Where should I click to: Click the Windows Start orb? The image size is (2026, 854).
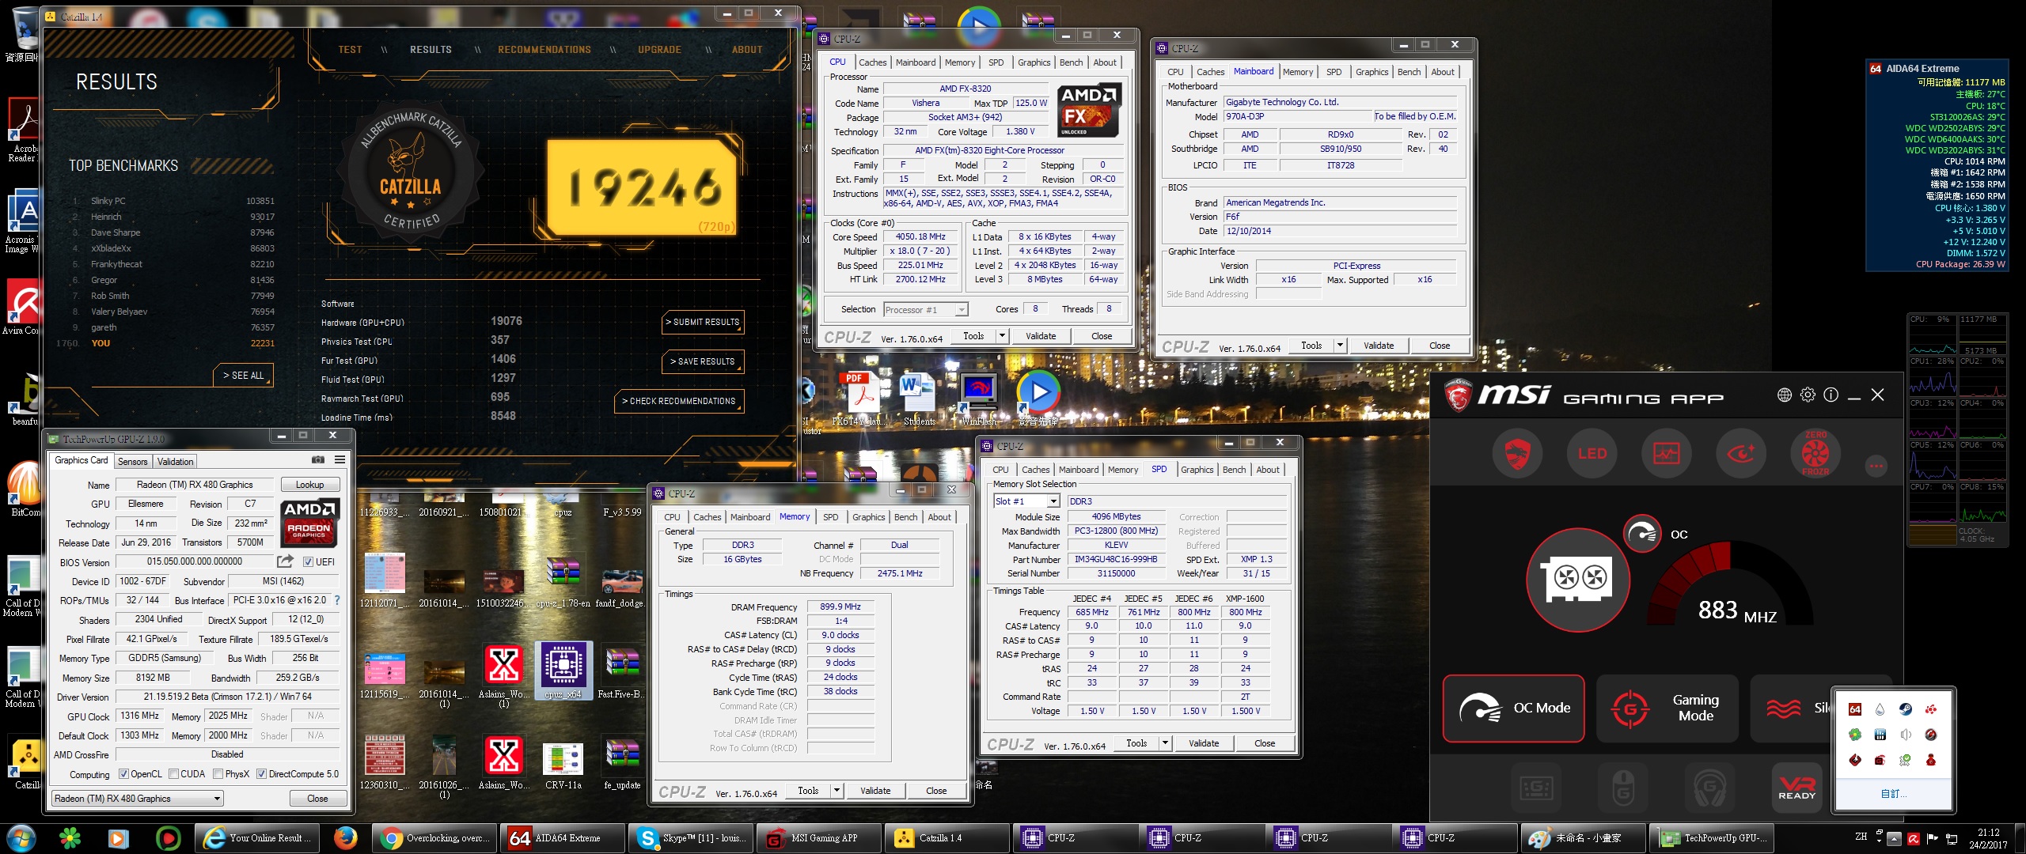point(21,837)
